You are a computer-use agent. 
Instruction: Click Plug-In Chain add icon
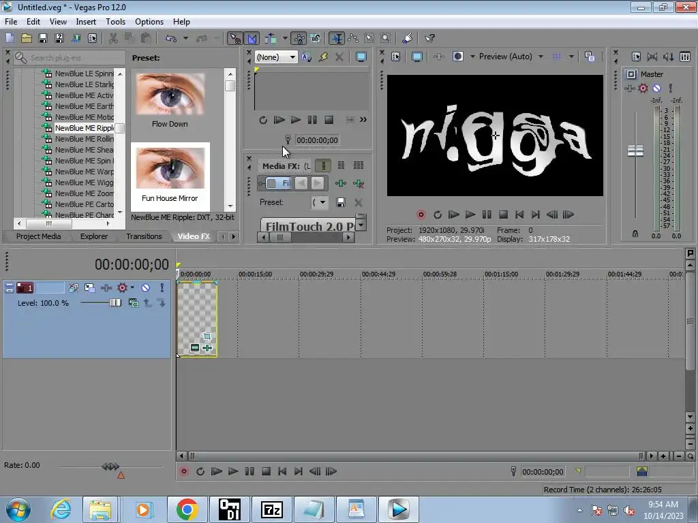341,183
